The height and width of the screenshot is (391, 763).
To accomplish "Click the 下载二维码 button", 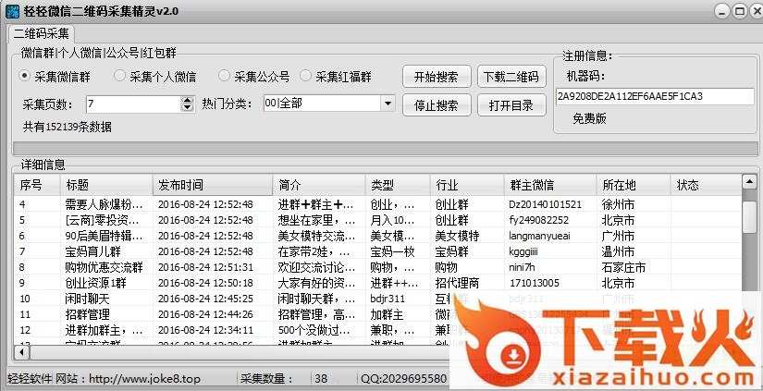I will (x=511, y=77).
